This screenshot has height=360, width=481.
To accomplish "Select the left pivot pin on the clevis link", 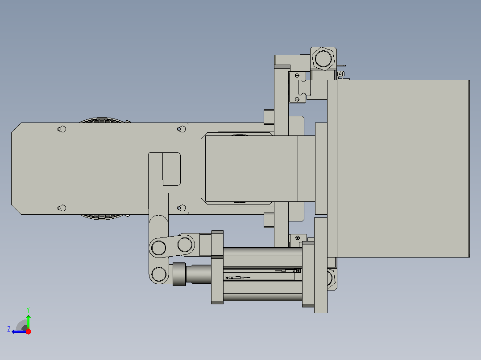I will coord(158,248).
